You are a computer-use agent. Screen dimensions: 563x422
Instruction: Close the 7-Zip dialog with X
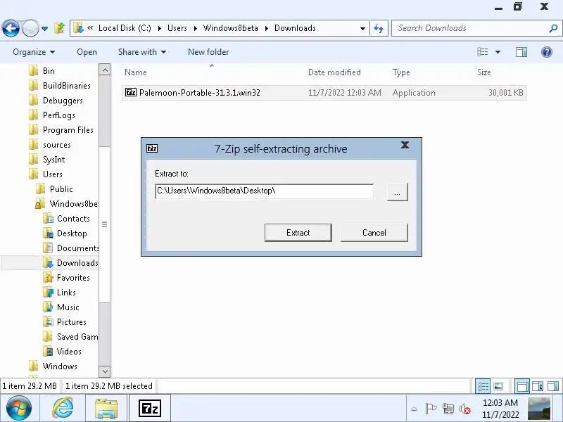(x=405, y=145)
